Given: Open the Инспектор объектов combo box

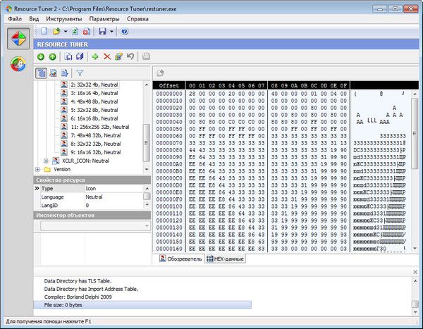Looking at the screenshot, I should click(x=92, y=226).
